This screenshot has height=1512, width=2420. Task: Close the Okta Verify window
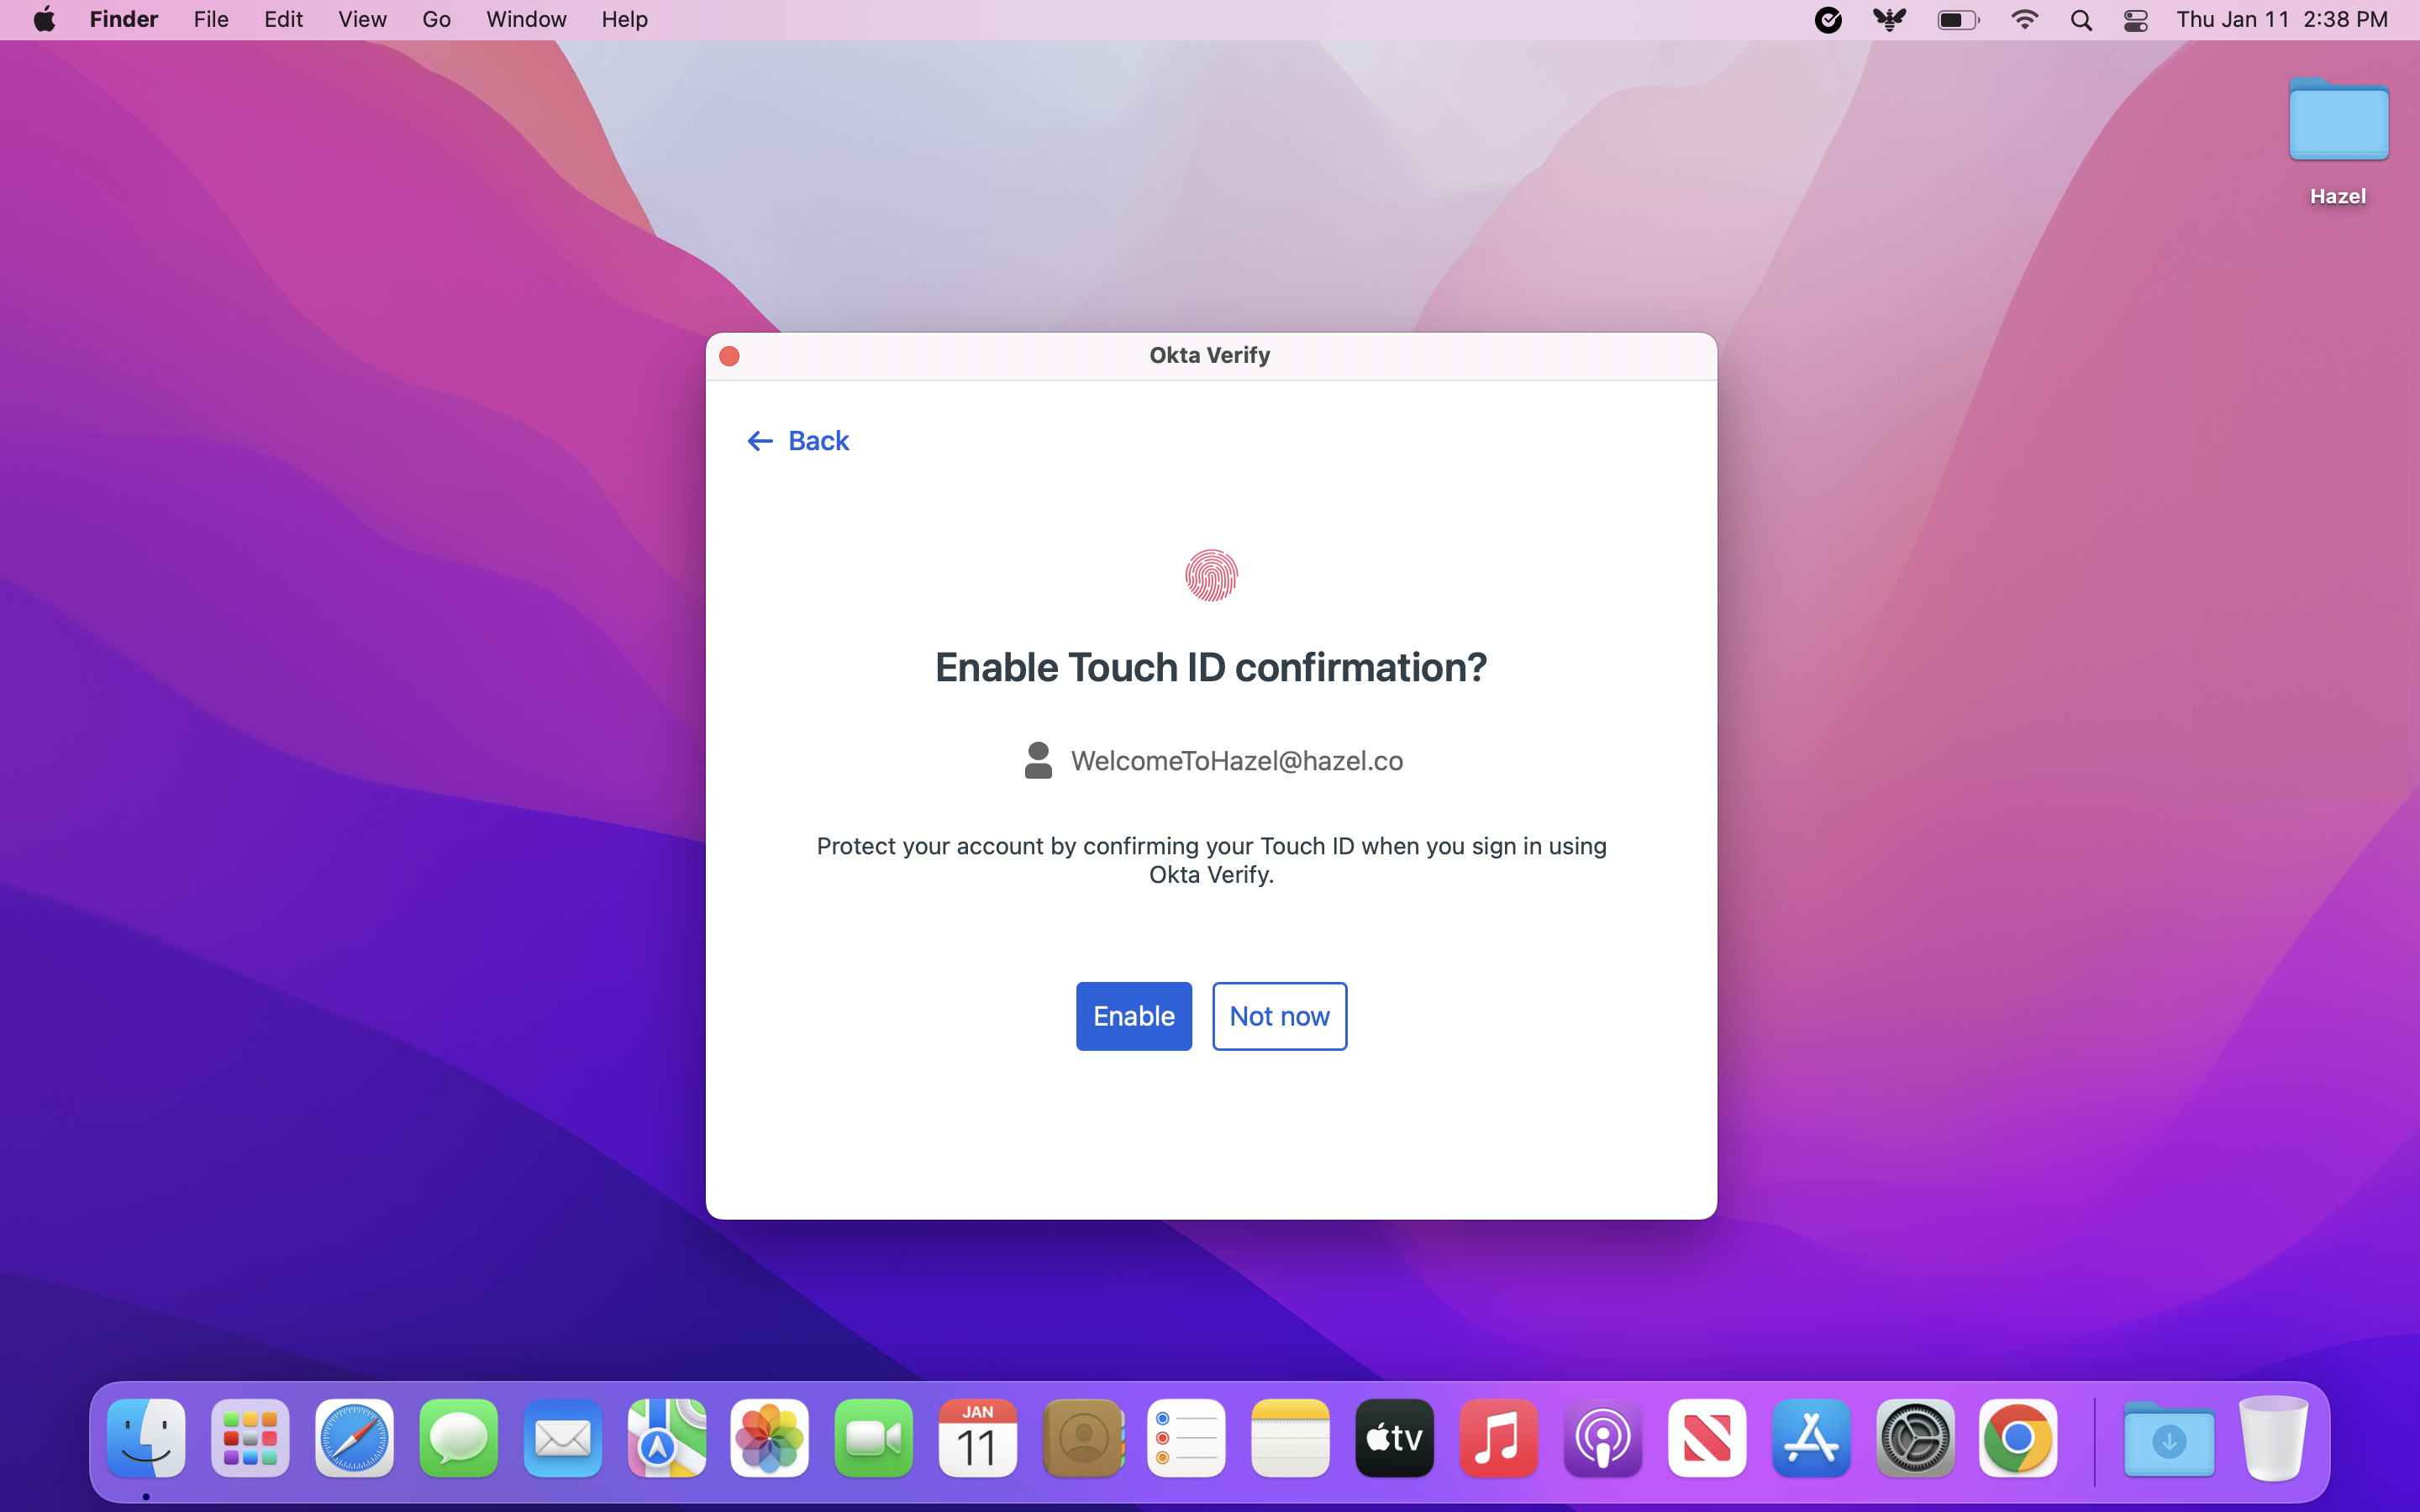point(729,356)
